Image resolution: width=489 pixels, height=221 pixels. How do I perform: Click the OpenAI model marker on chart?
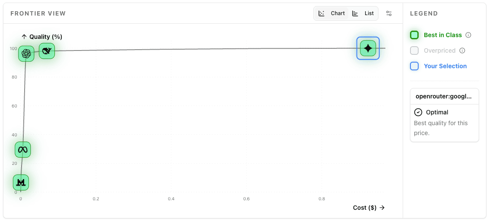click(26, 54)
